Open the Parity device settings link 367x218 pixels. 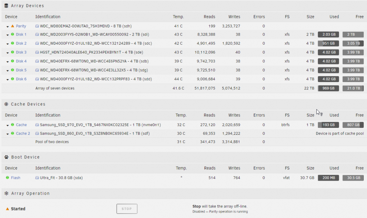click(21, 26)
